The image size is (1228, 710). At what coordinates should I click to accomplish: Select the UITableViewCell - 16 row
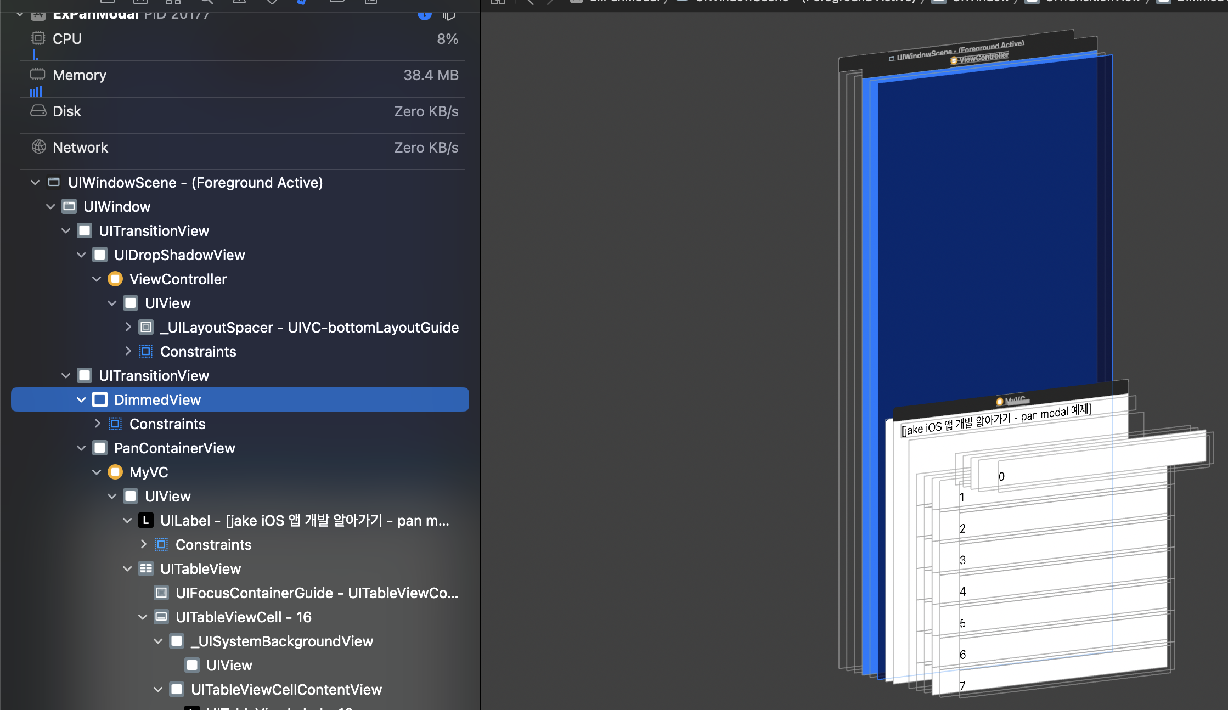click(x=243, y=617)
